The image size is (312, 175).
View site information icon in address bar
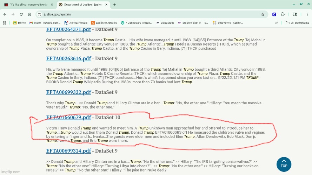coord(39,14)
